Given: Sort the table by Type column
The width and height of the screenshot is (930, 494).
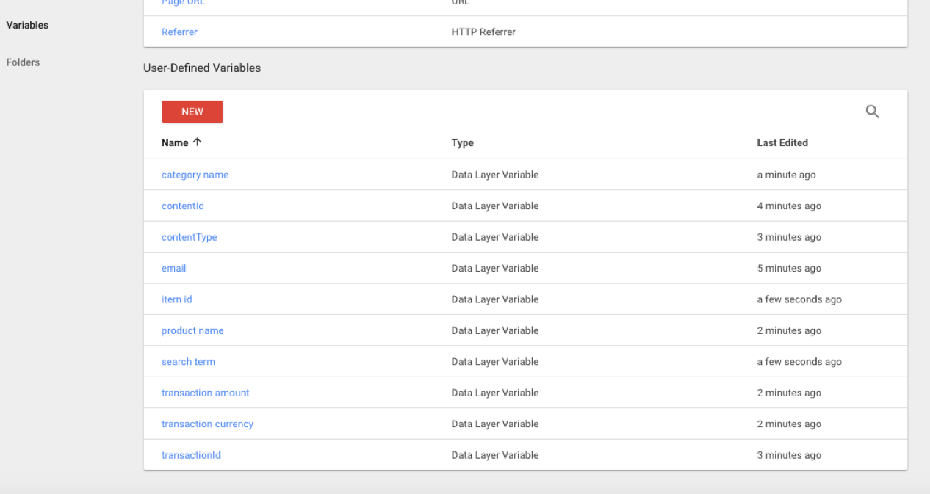Looking at the screenshot, I should (462, 143).
